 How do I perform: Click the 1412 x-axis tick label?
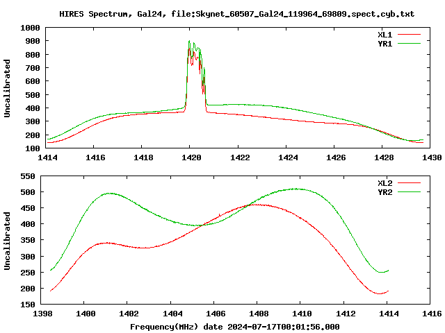(x=346, y=314)
